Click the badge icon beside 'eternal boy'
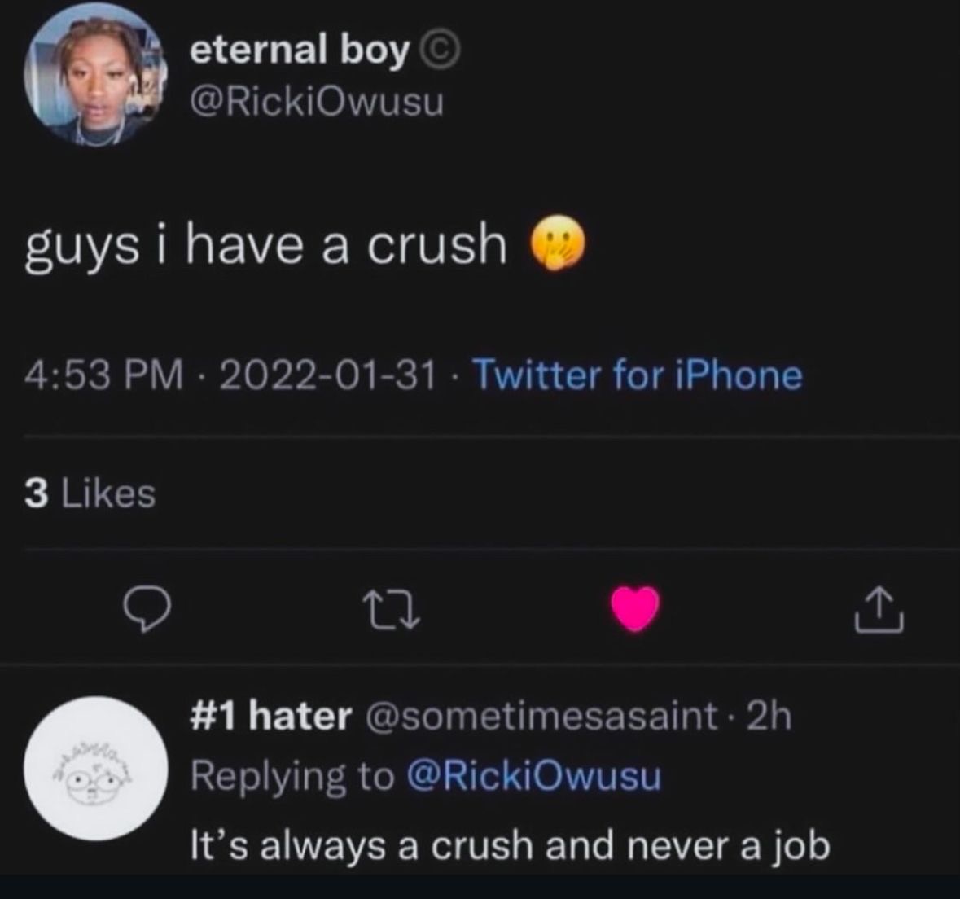 tap(441, 52)
